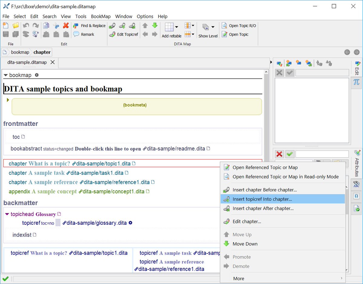This screenshot has height=284, width=363.
Task: Click link dita-sample/concept1.dita
Action: pyautogui.click(x=112, y=191)
